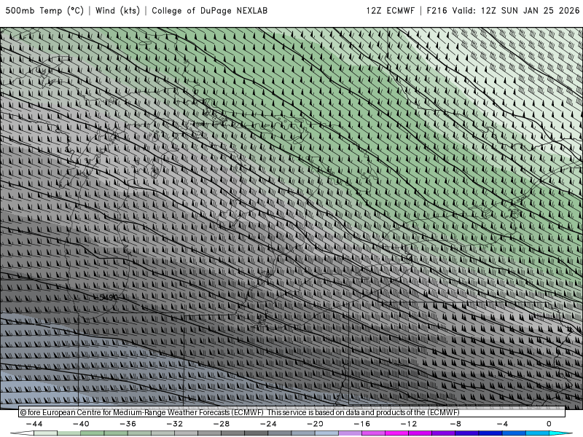Click the -24 legend value
The image size is (583, 437).
(x=268, y=424)
